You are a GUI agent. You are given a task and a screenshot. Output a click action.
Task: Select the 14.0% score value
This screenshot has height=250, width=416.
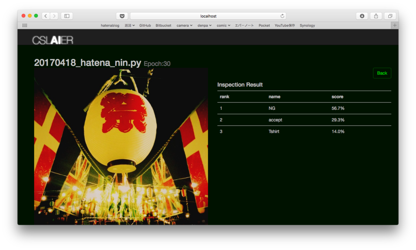(338, 131)
